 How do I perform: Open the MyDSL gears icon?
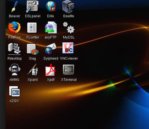click(x=69, y=27)
